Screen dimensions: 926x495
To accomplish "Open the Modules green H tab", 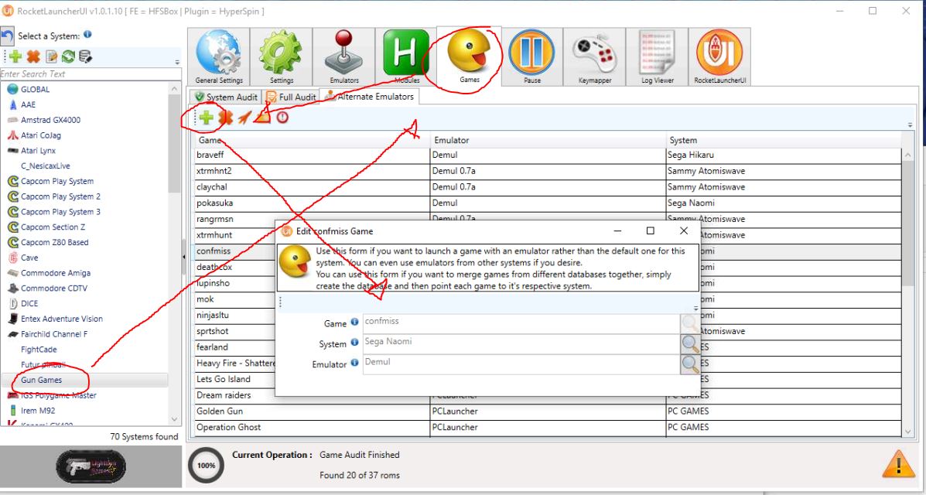I will [x=406, y=56].
